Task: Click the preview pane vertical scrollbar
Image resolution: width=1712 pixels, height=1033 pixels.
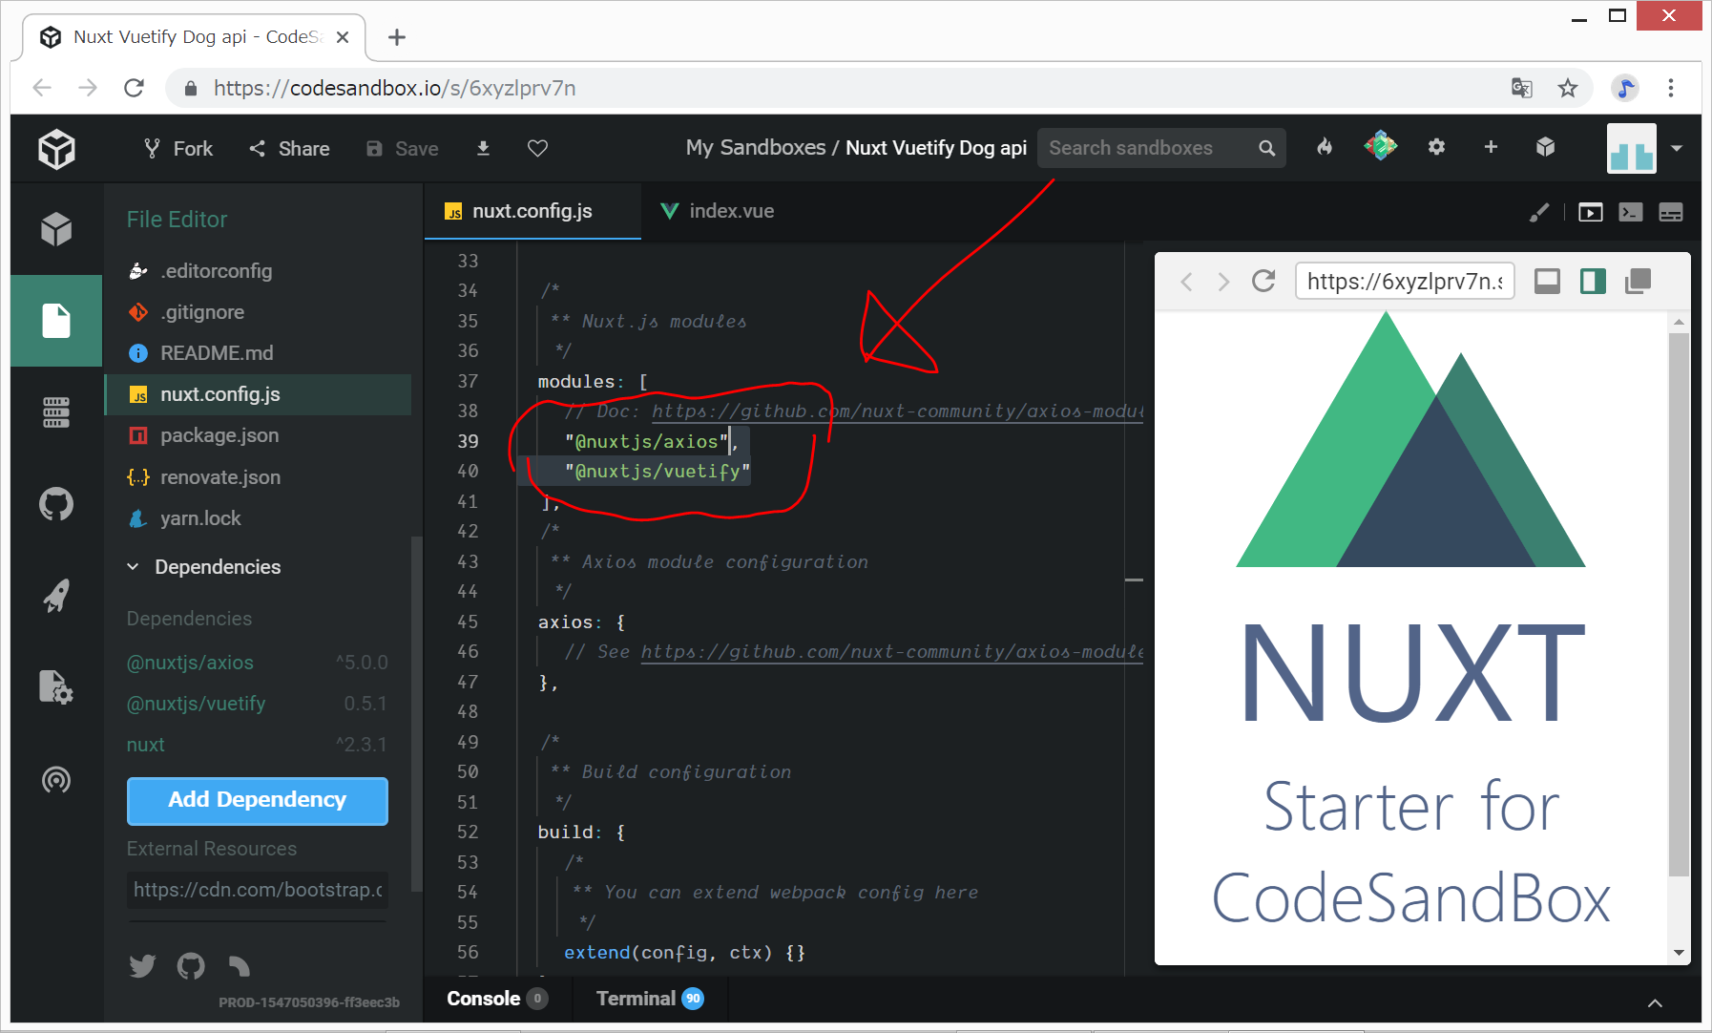Action: coord(1679,601)
